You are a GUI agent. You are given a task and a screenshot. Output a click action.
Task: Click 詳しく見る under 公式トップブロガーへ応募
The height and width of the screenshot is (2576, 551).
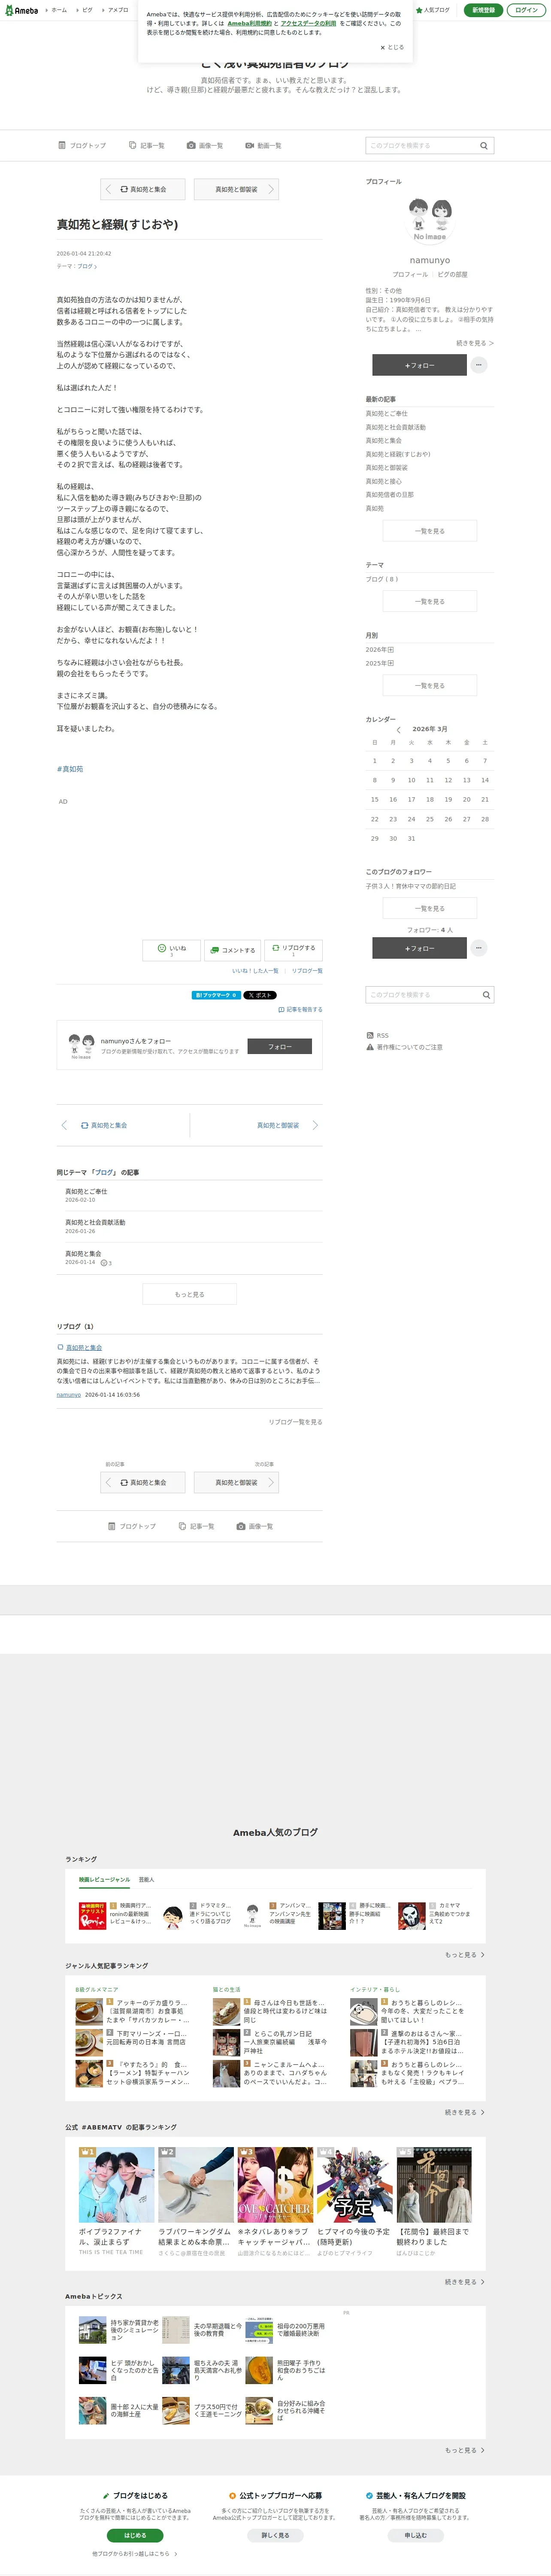pyautogui.click(x=275, y=2535)
